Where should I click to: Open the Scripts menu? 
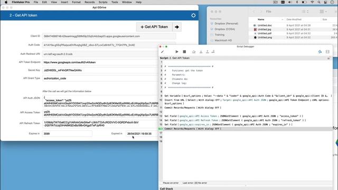103,2
